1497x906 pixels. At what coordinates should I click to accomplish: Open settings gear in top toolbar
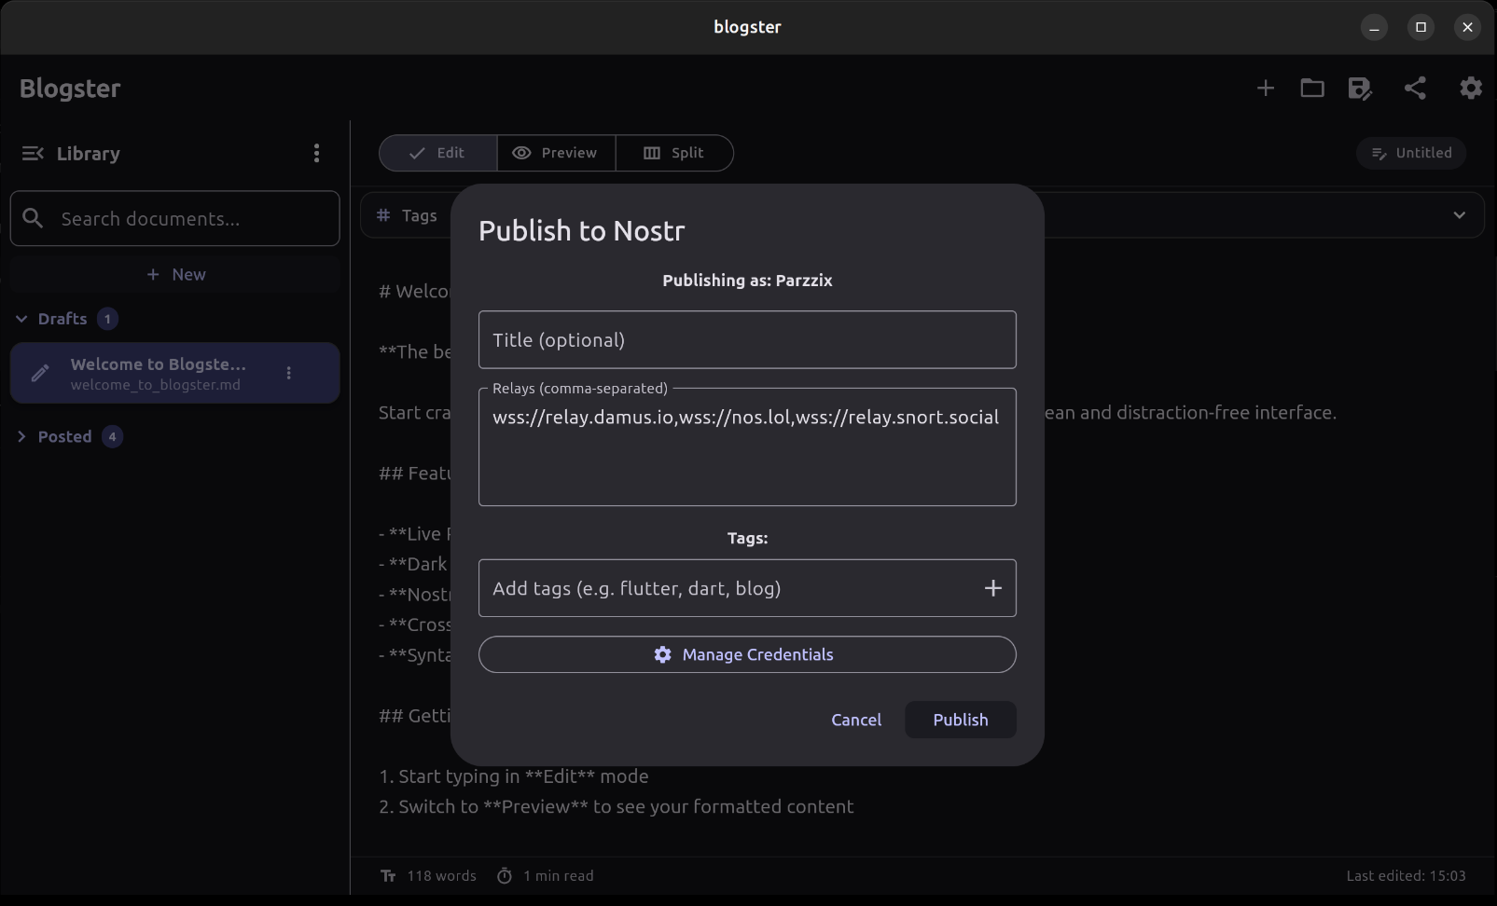(x=1471, y=89)
